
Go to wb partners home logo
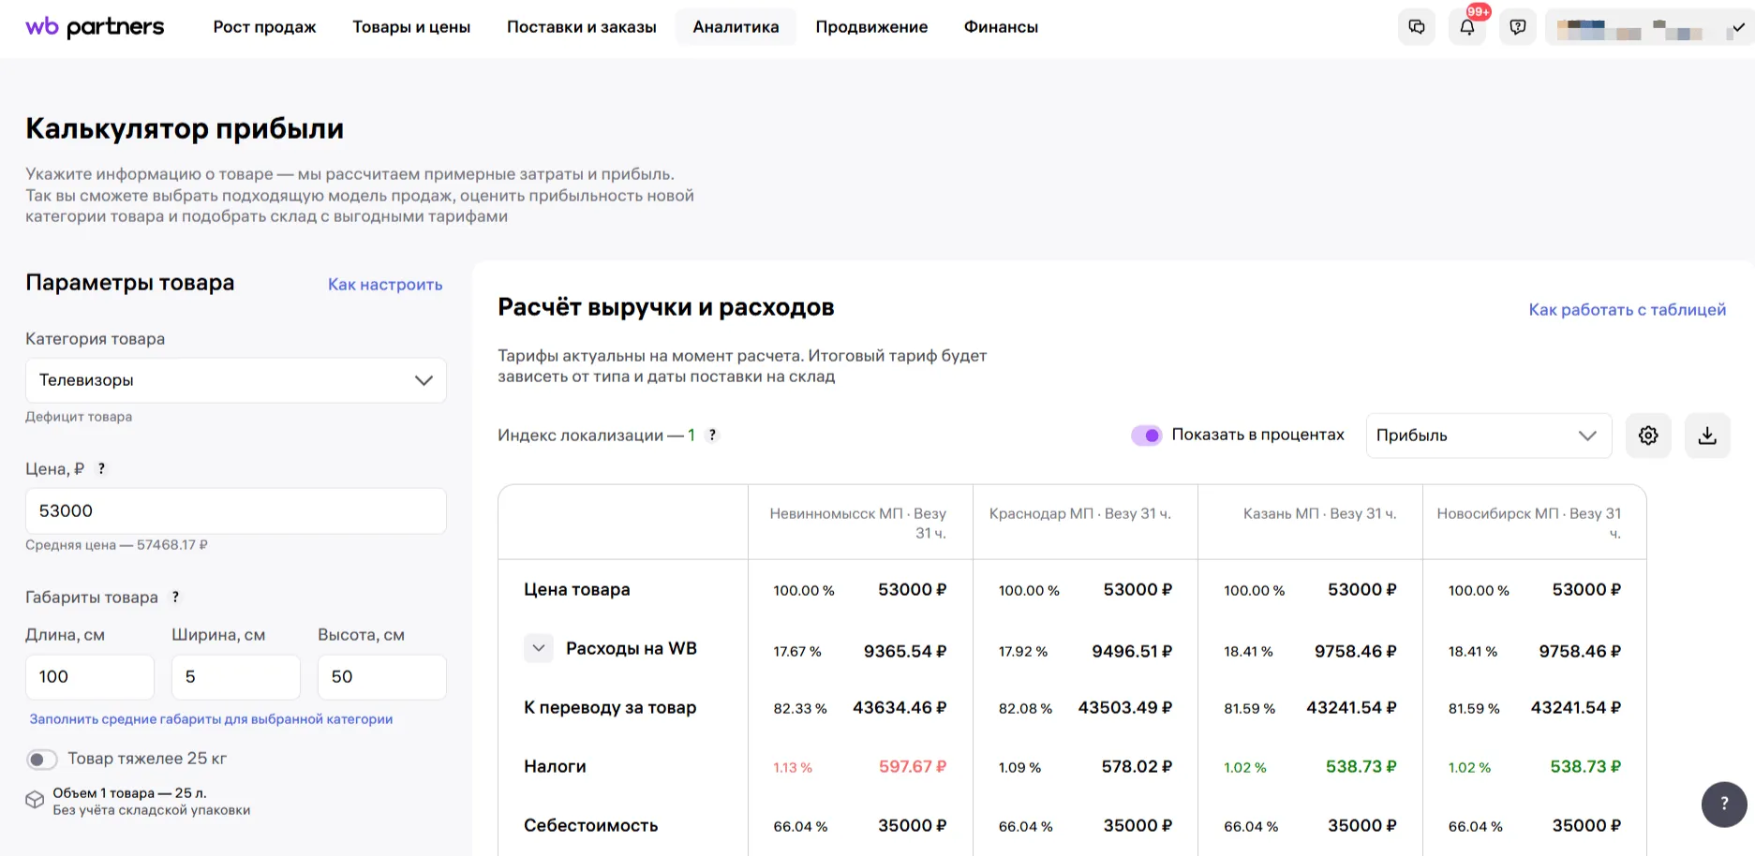point(95,27)
